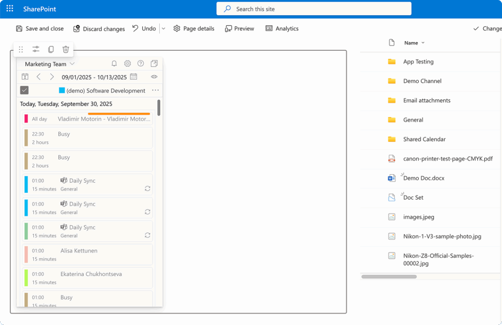Duplicate the web part with copy icon
The height and width of the screenshot is (325, 502).
(x=51, y=49)
